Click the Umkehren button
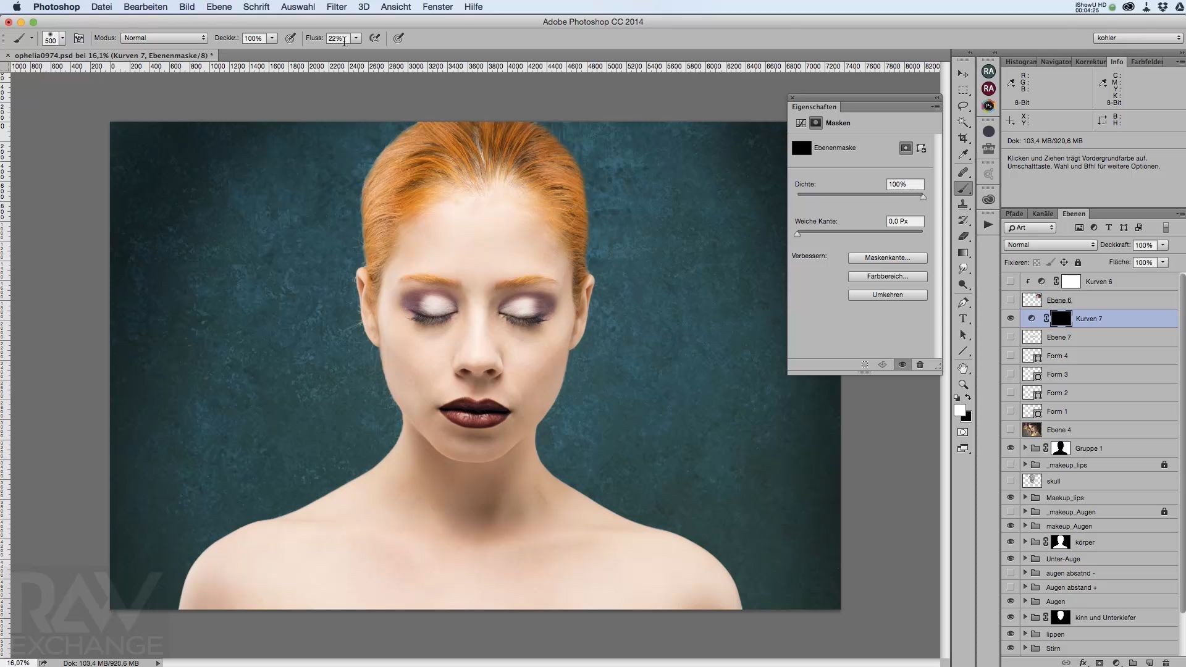 pyautogui.click(x=888, y=295)
